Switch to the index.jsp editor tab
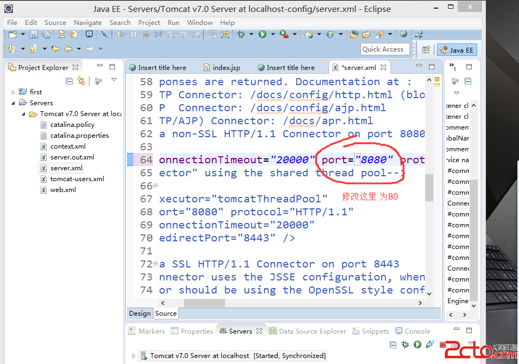This screenshot has height=364, width=519. (x=222, y=68)
